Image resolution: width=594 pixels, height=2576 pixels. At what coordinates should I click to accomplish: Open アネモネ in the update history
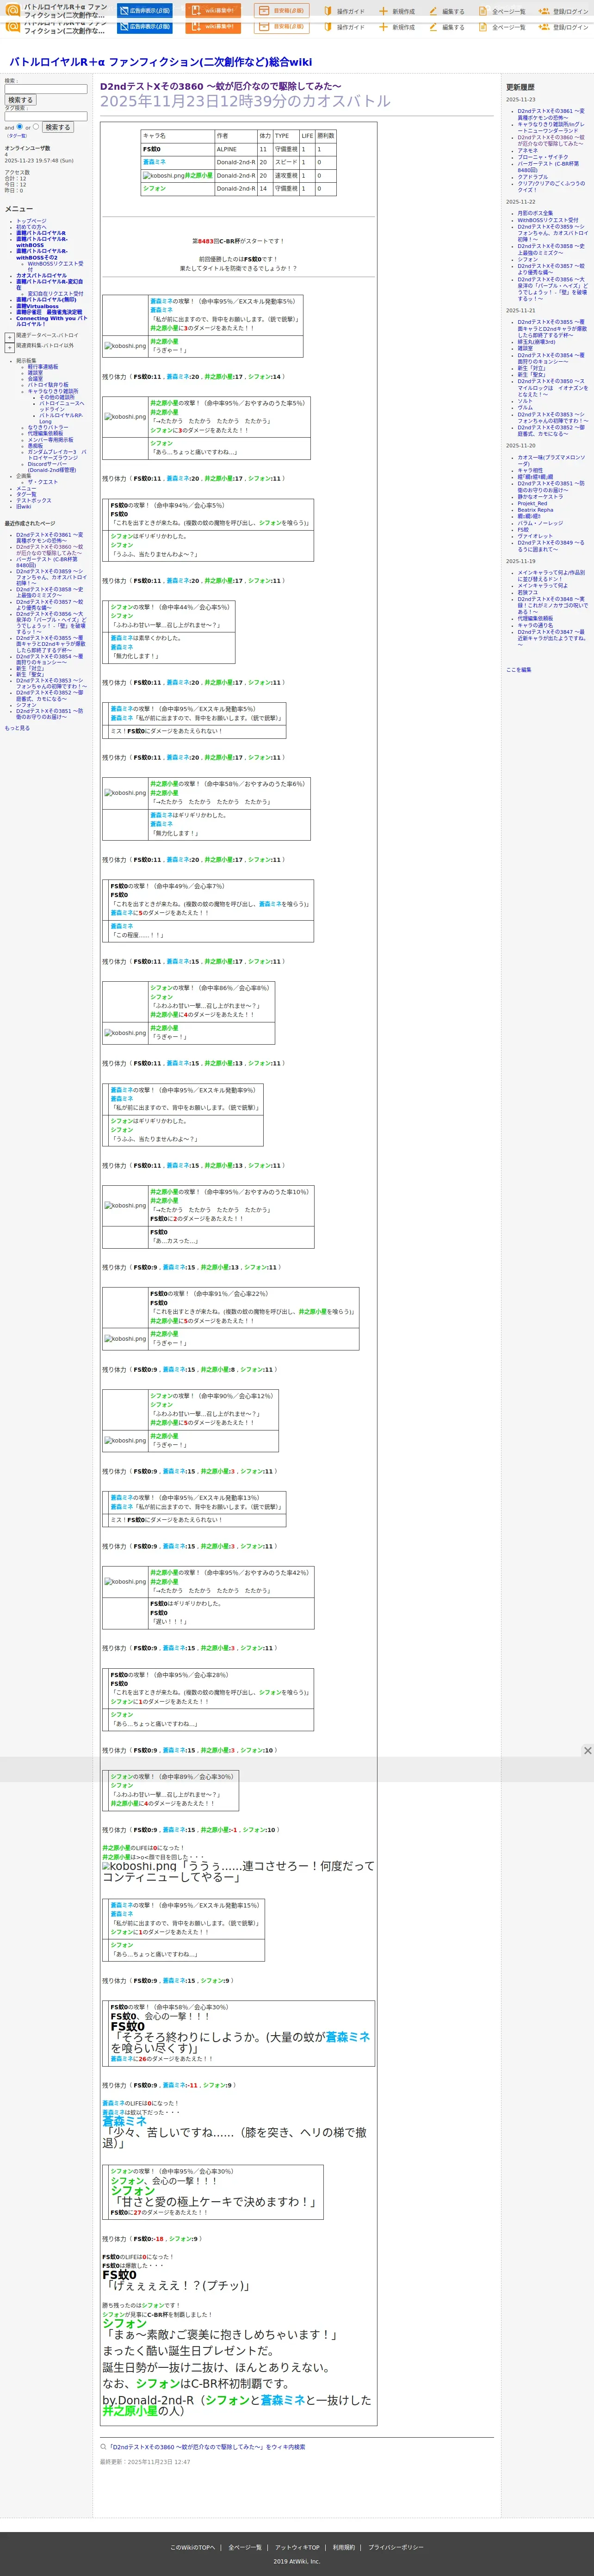tap(527, 150)
